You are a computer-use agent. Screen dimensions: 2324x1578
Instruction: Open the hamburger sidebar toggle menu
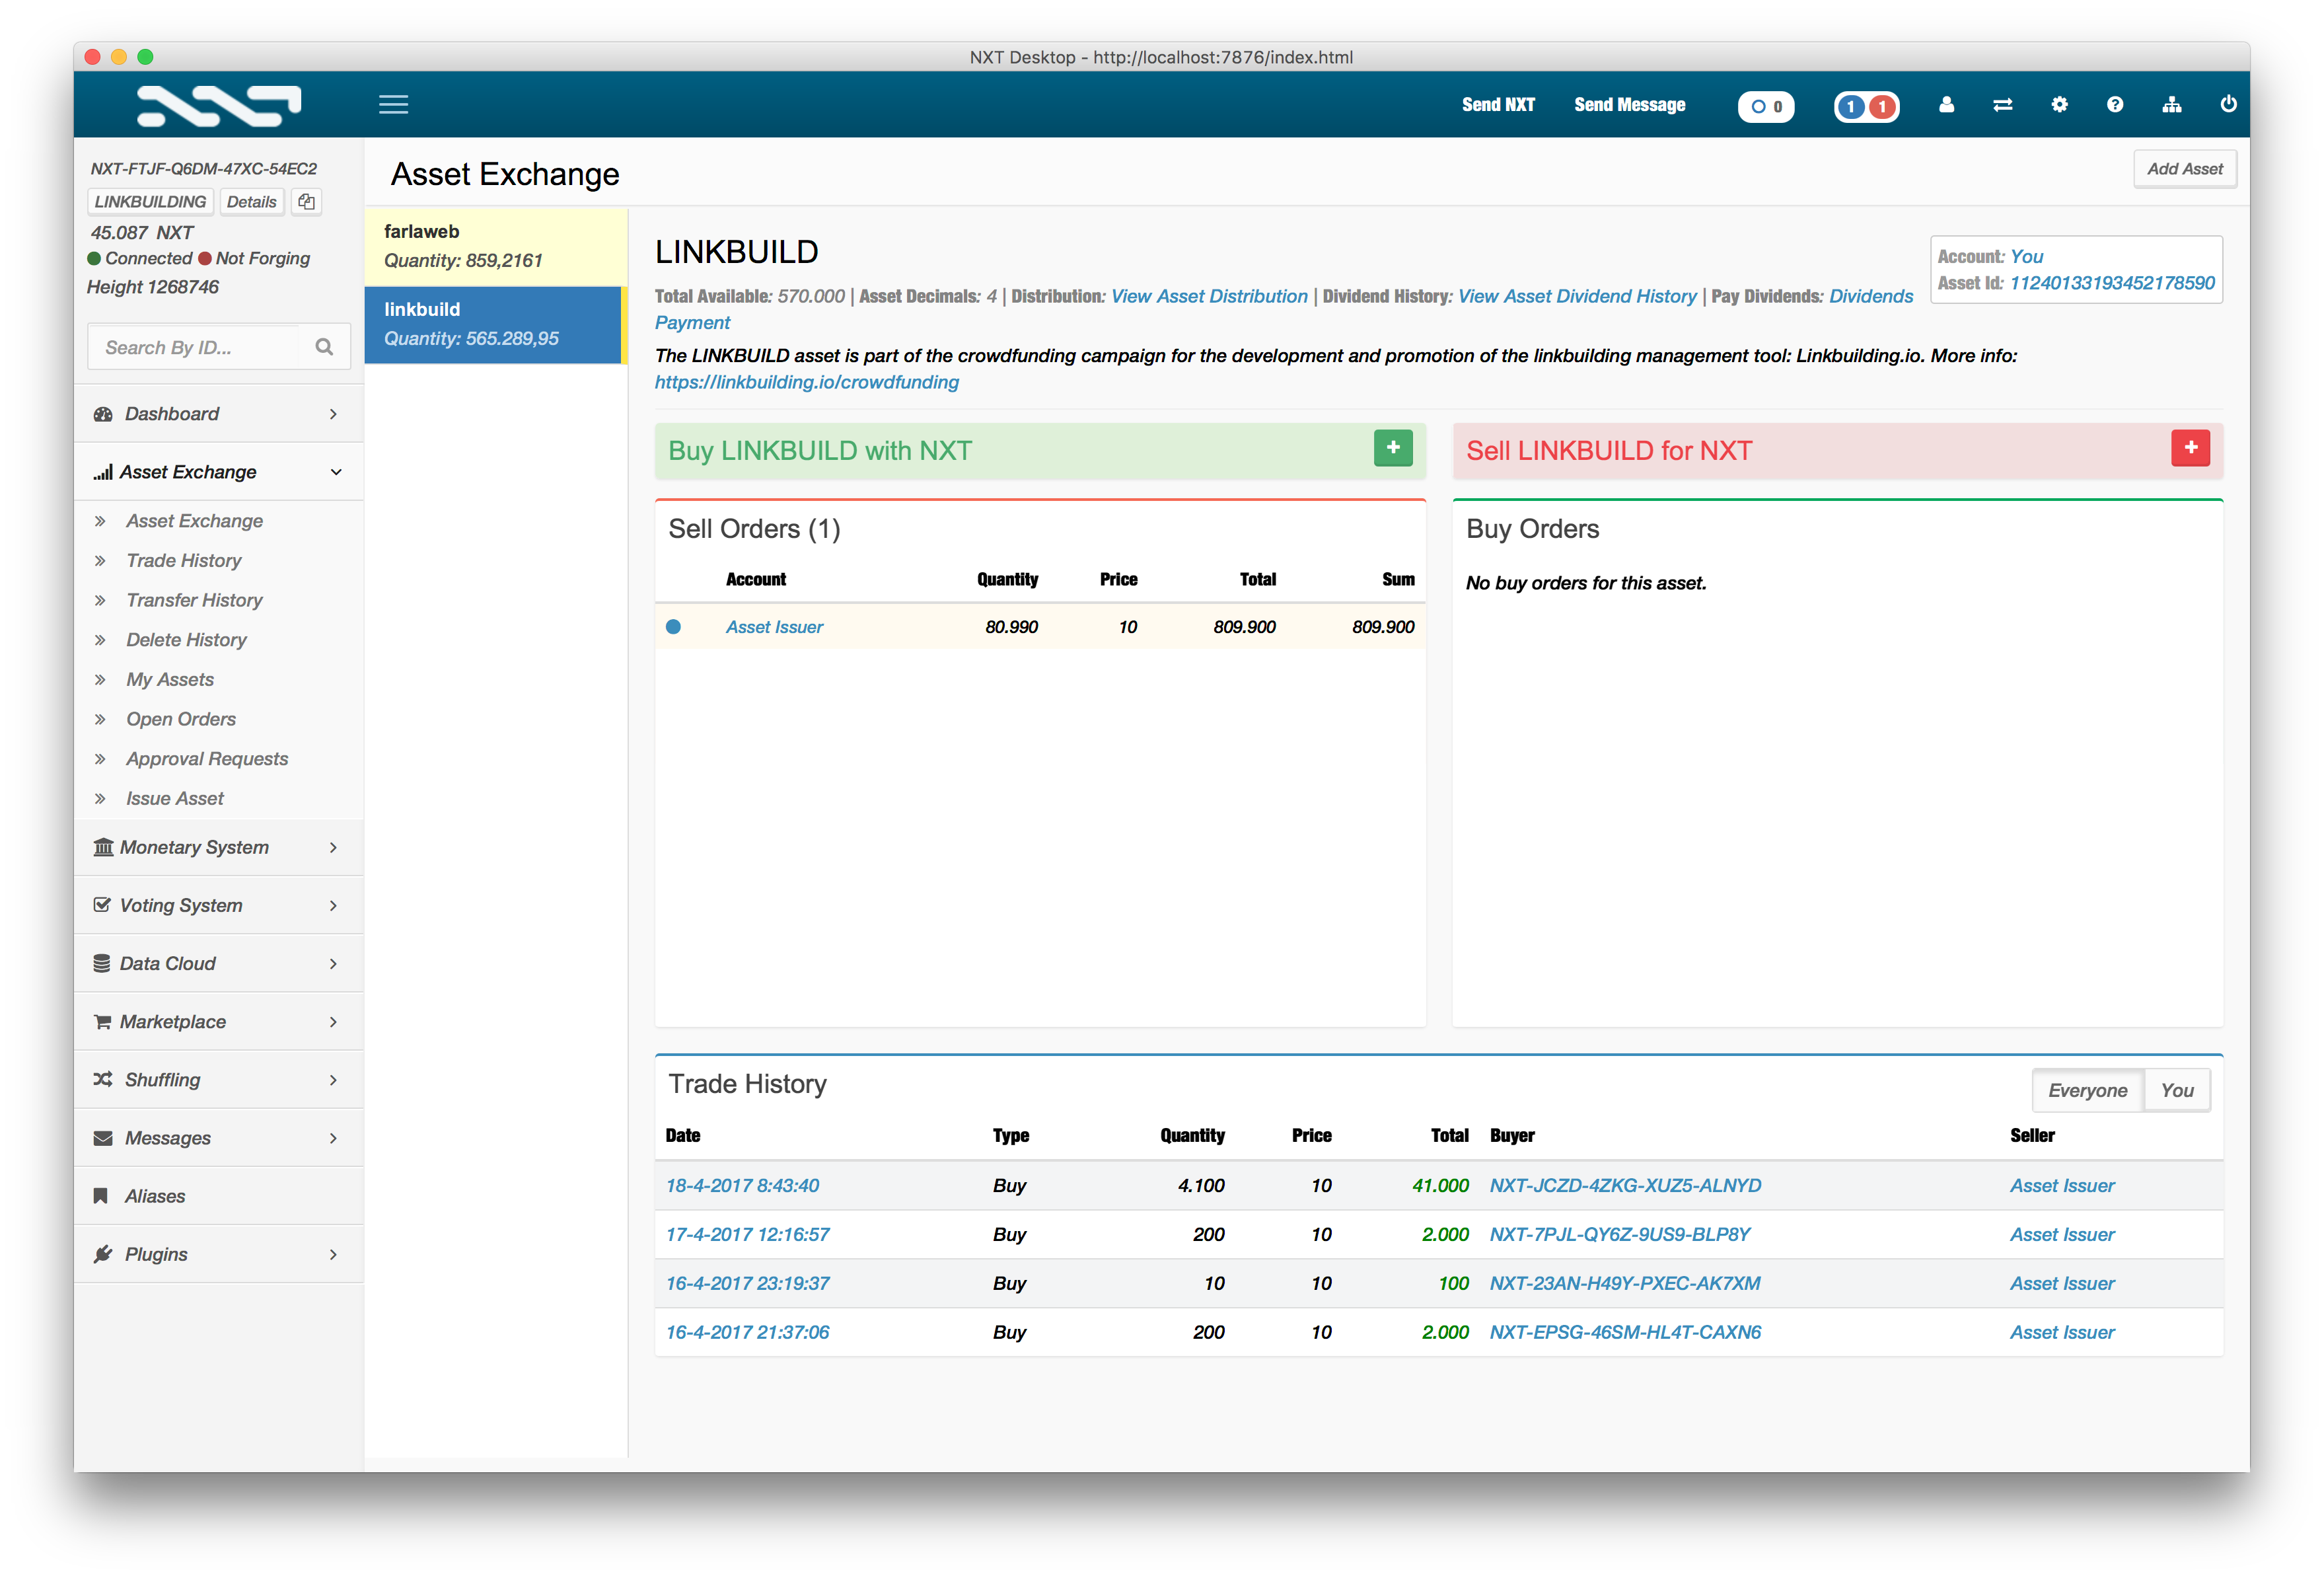point(393,104)
